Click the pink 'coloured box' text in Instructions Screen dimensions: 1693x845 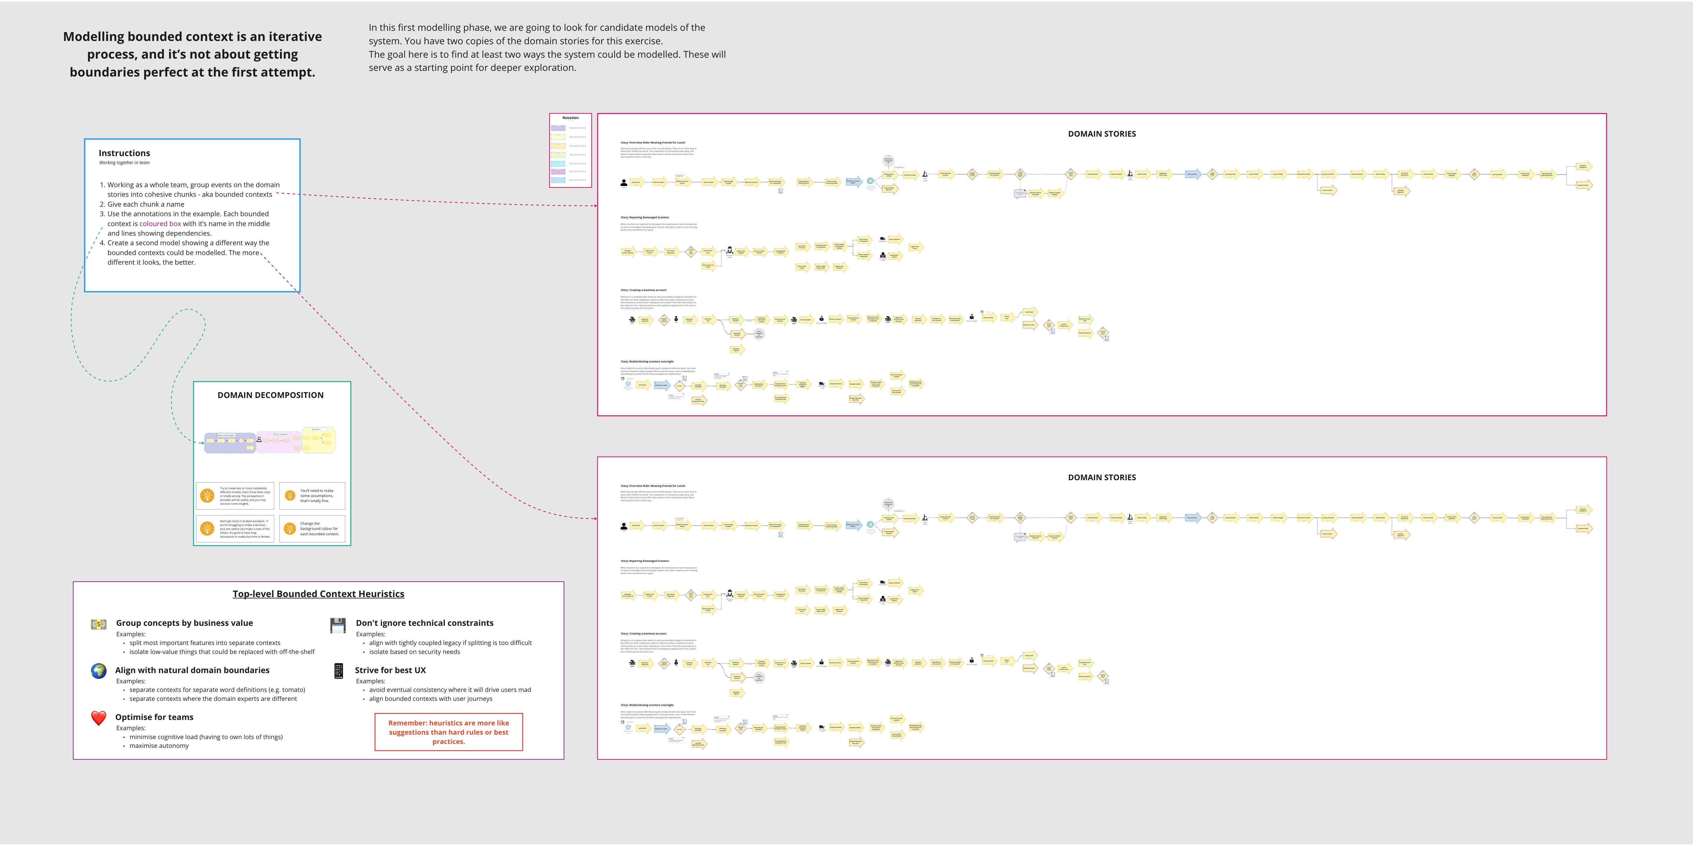[160, 223]
